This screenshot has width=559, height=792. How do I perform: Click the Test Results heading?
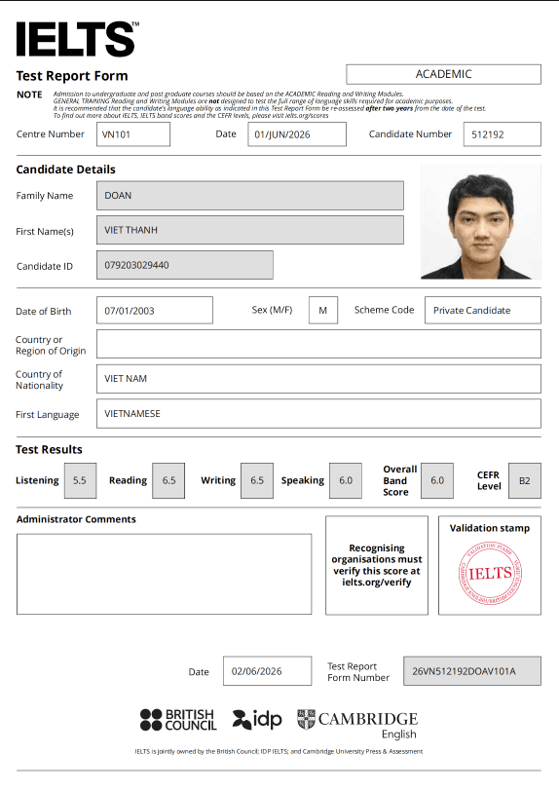pos(49,449)
